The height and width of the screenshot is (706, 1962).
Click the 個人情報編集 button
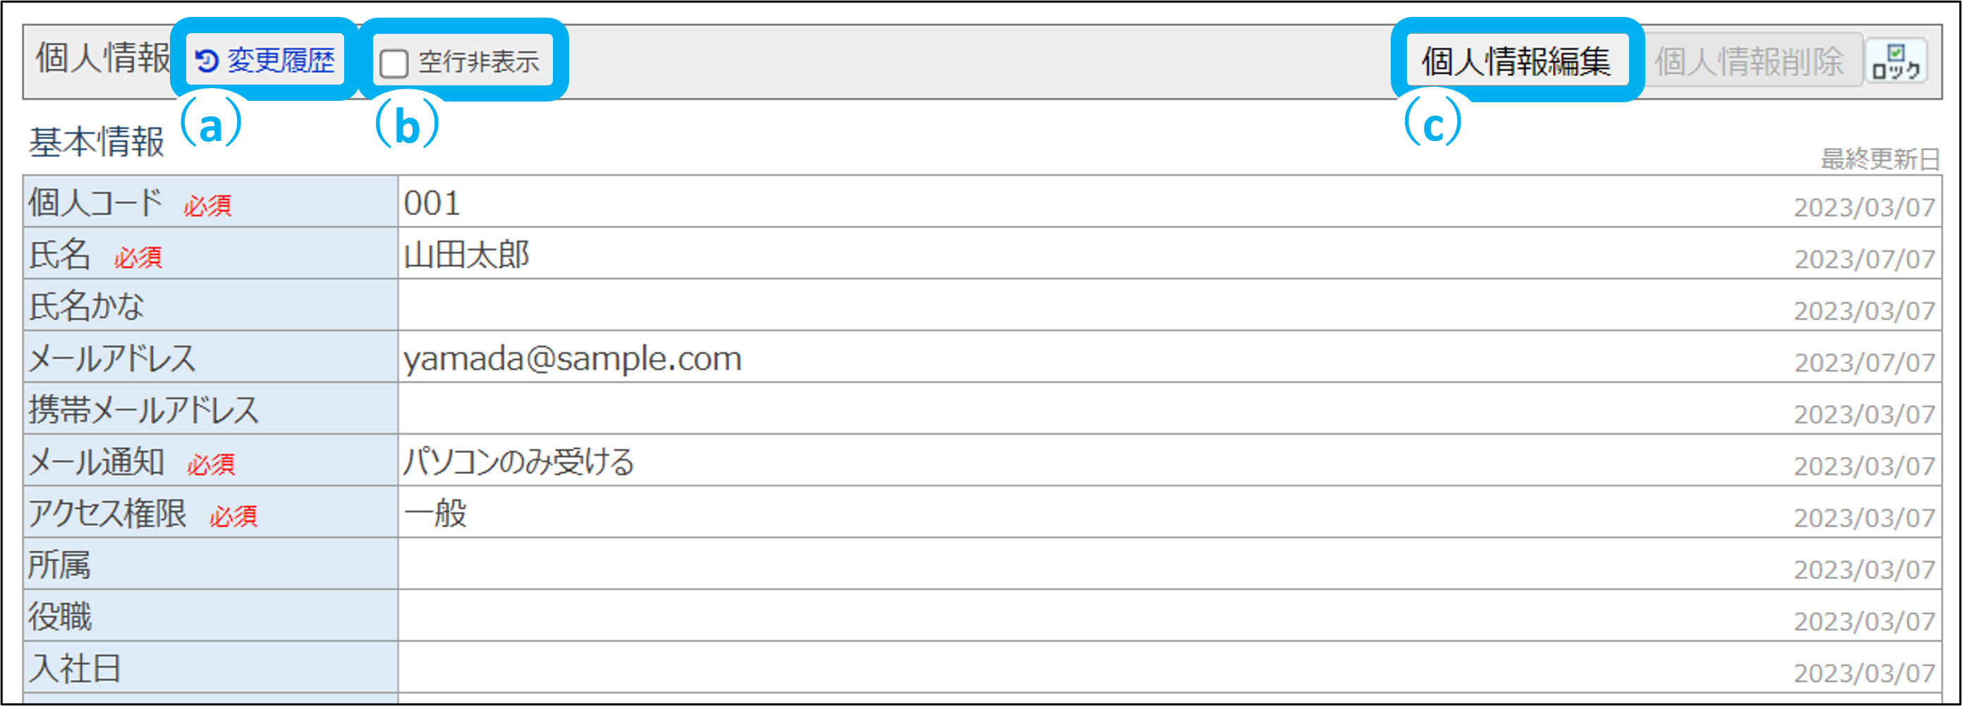tap(1516, 61)
